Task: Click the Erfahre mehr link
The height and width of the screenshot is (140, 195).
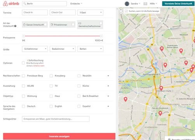Action: pyautogui.click(x=39, y=66)
